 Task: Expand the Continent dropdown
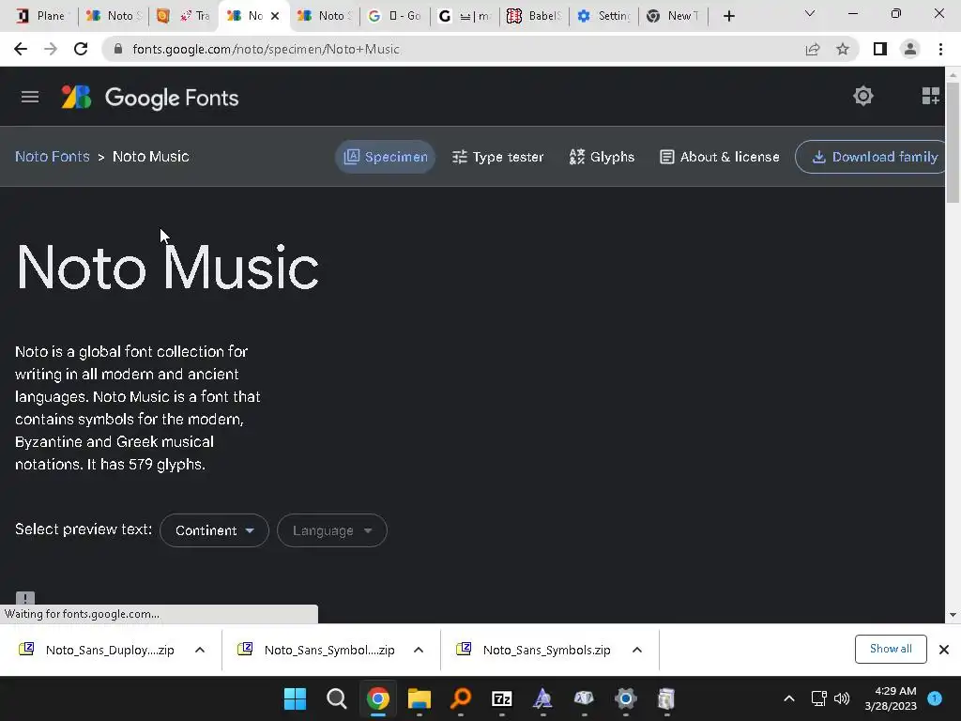point(215,530)
